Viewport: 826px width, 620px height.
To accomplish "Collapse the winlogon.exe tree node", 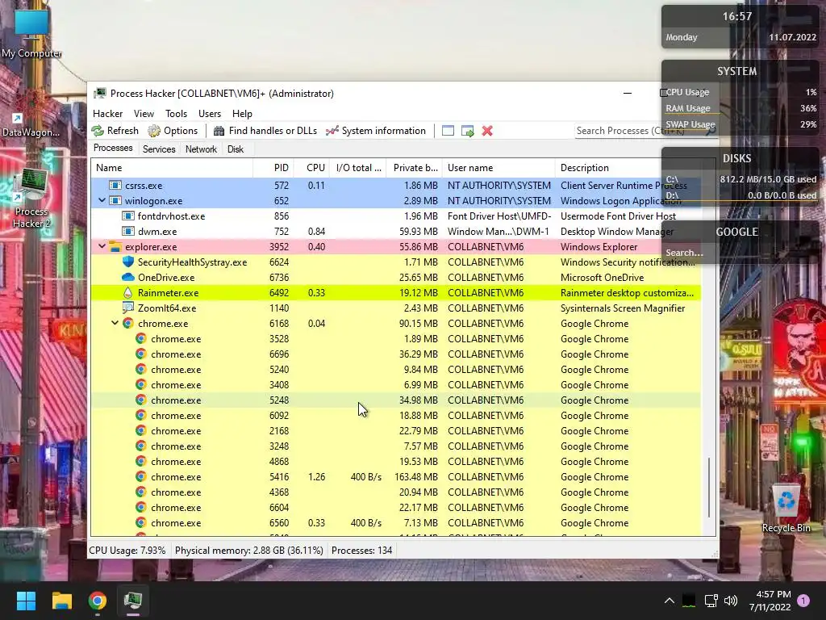I will click(x=102, y=200).
